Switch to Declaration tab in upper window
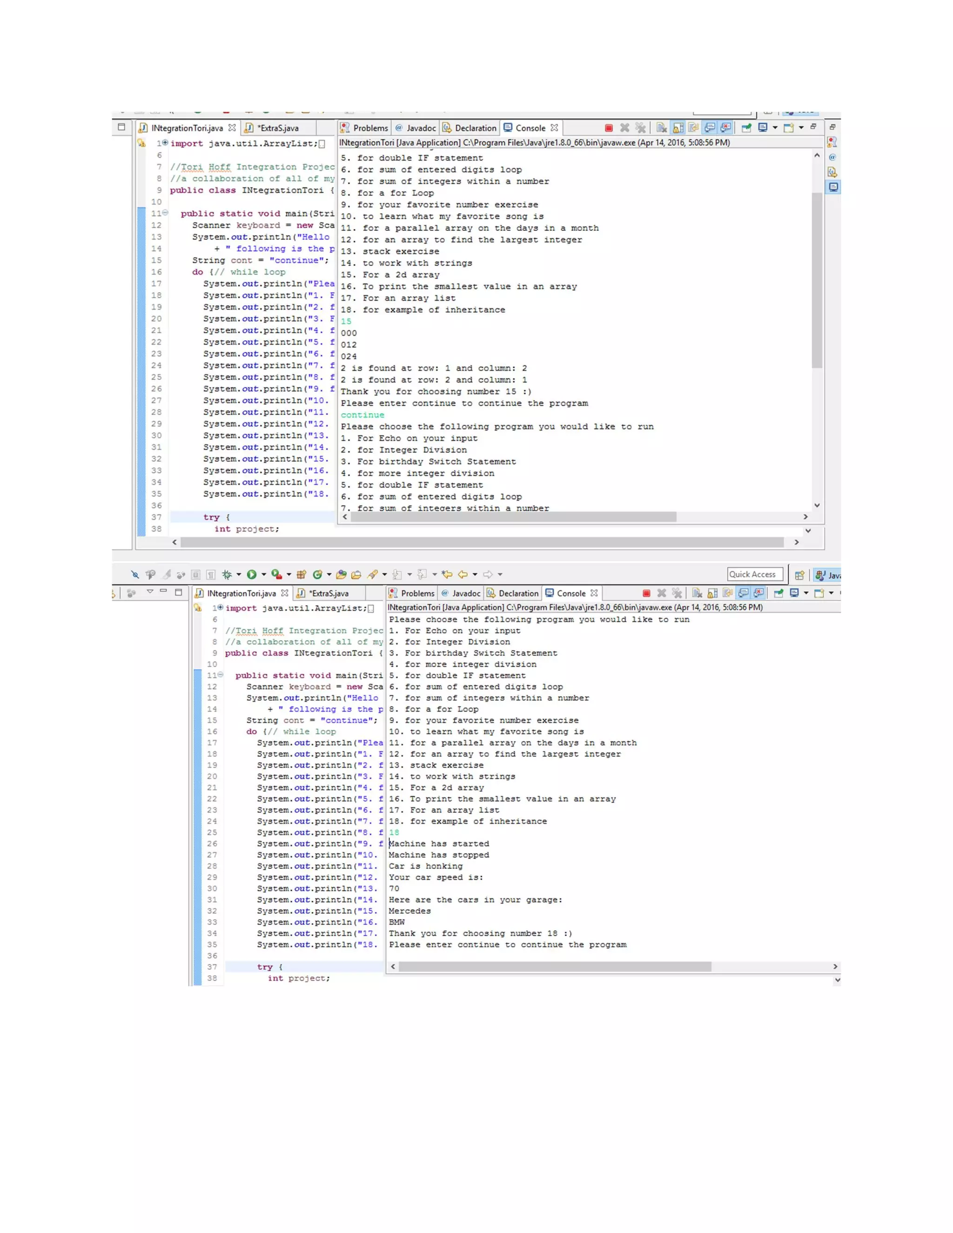This screenshot has height=1233, width=953. click(469, 128)
